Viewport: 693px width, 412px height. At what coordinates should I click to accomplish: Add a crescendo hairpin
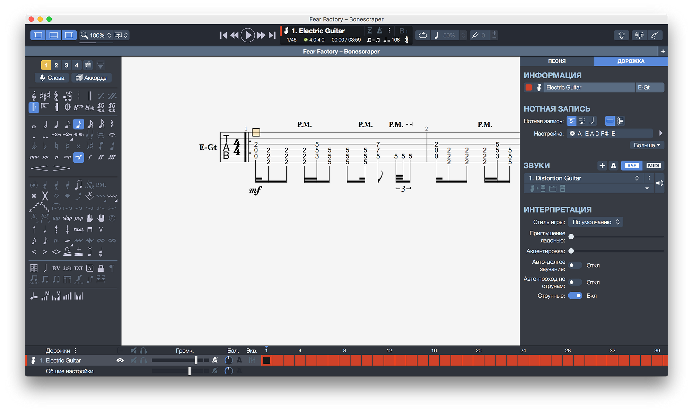[x=40, y=168]
